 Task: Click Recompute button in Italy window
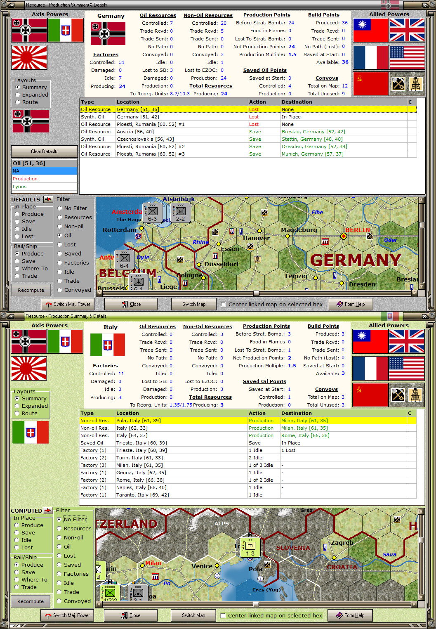(31, 601)
